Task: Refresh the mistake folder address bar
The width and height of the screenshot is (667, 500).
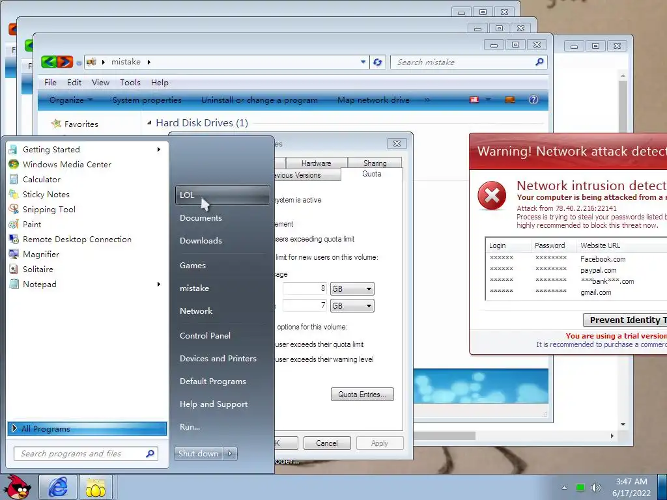Action: click(x=377, y=62)
